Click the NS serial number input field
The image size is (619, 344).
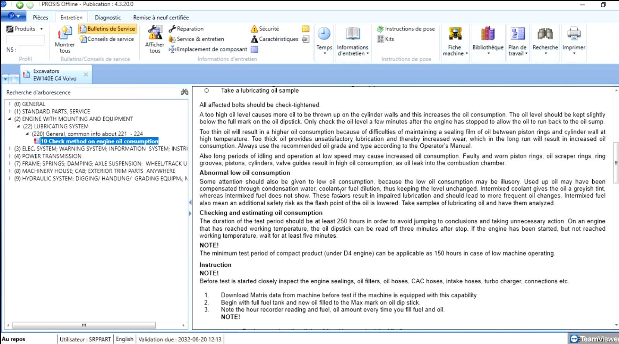click(x=32, y=49)
